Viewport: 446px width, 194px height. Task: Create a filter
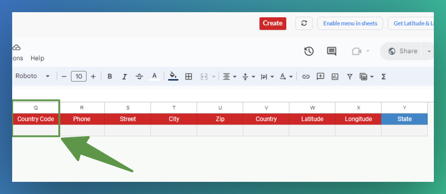point(350,76)
